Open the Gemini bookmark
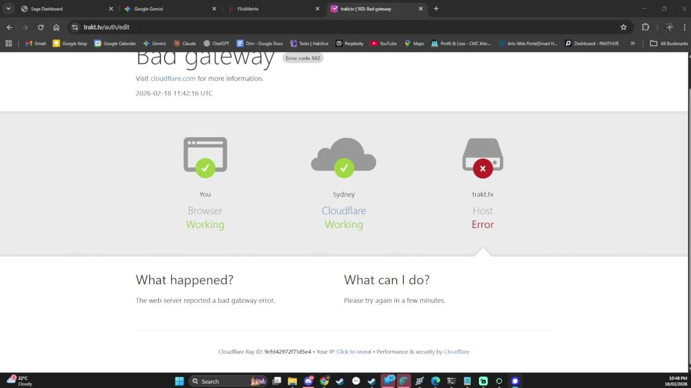Screen dimensions: 691x388 [154, 43]
